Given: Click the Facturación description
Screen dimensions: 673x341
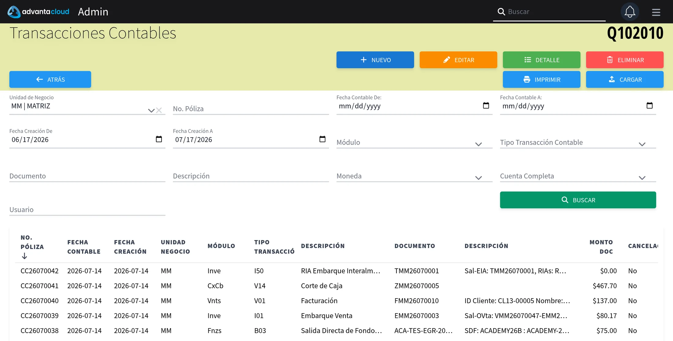Looking at the screenshot, I should (319, 301).
